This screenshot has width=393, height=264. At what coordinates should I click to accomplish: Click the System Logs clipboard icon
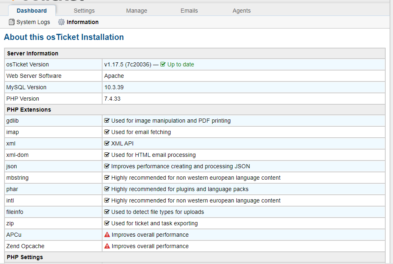pos(12,22)
